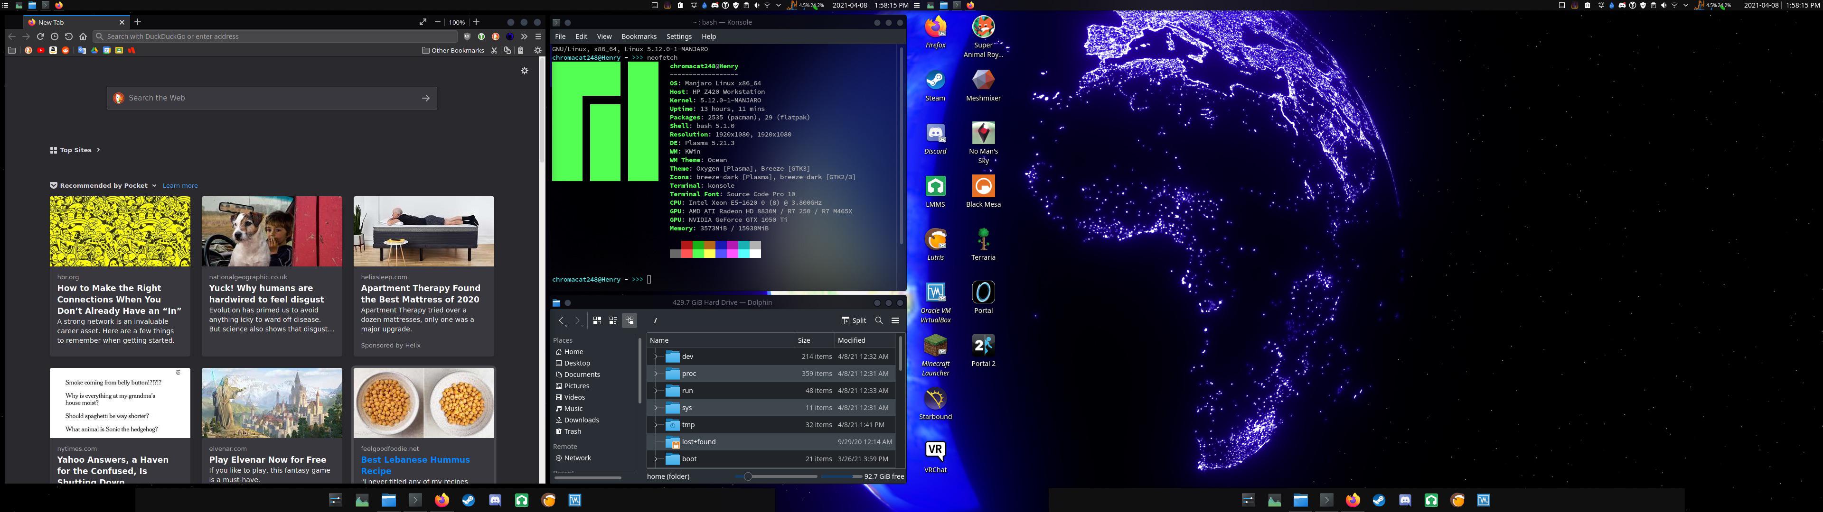Expand the dev folder tree in Dolphin
Image resolution: width=1823 pixels, height=512 pixels.
655,357
